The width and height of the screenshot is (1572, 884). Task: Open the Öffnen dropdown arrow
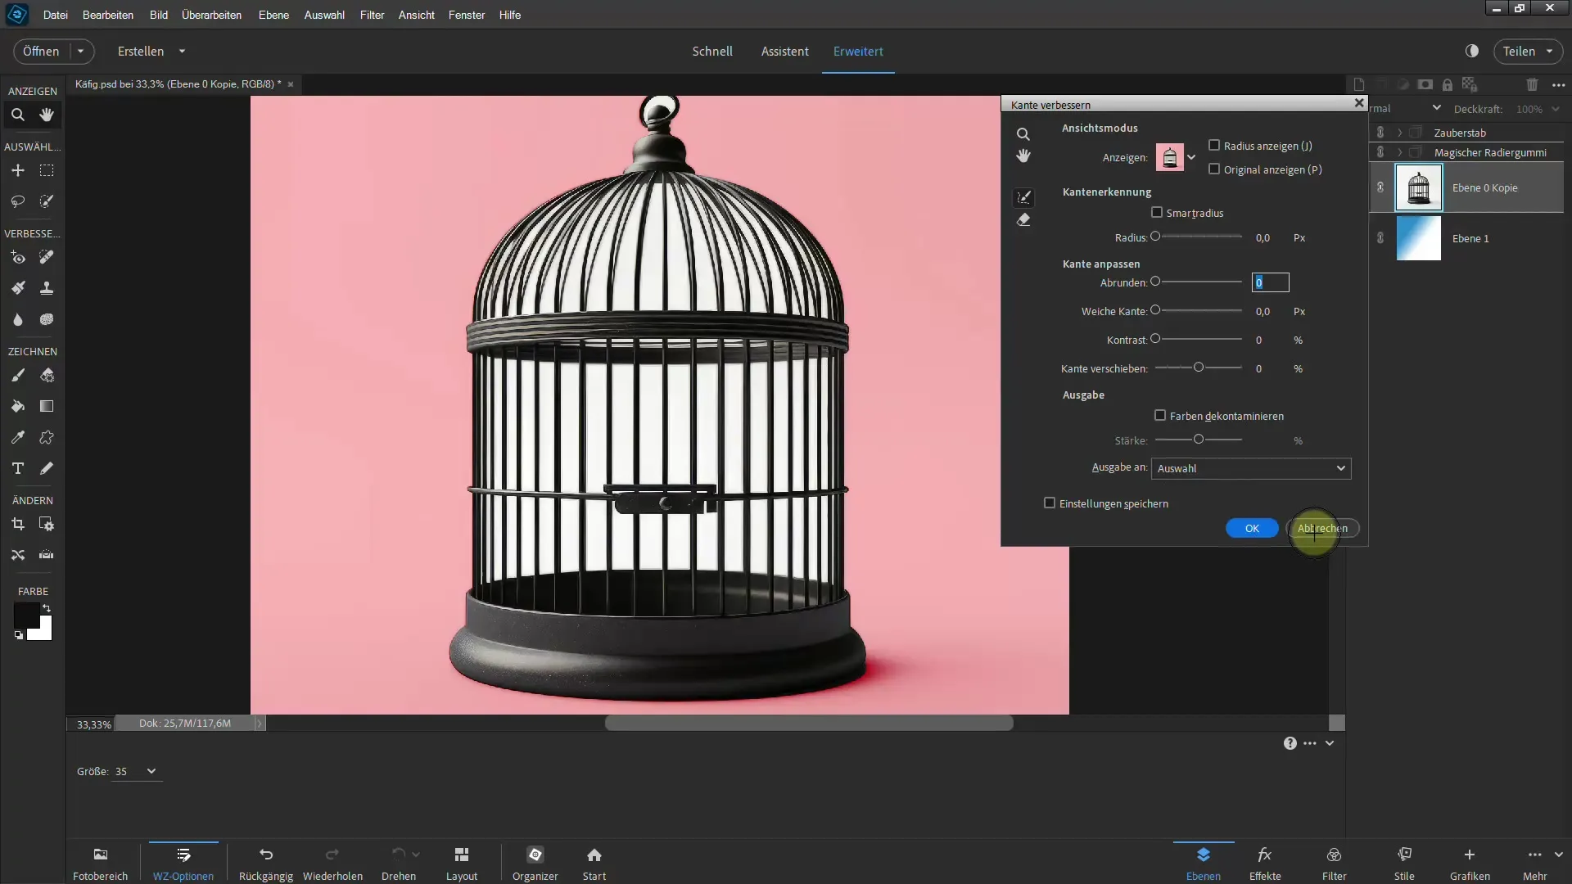tap(80, 52)
